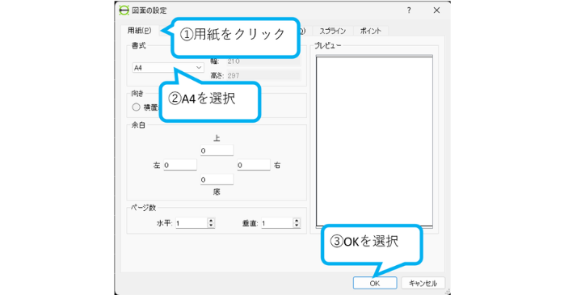Click the 上 margin input field
This screenshot has height=295, width=564.
click(x=217, y=150)
